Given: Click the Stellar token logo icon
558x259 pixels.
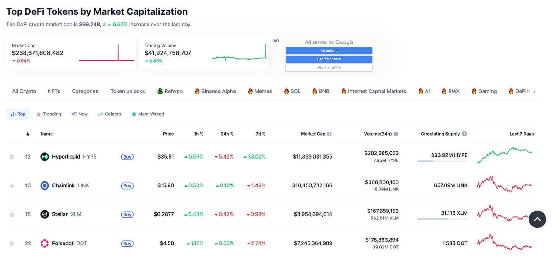Looking at the screenshot, I should (45, 214).
